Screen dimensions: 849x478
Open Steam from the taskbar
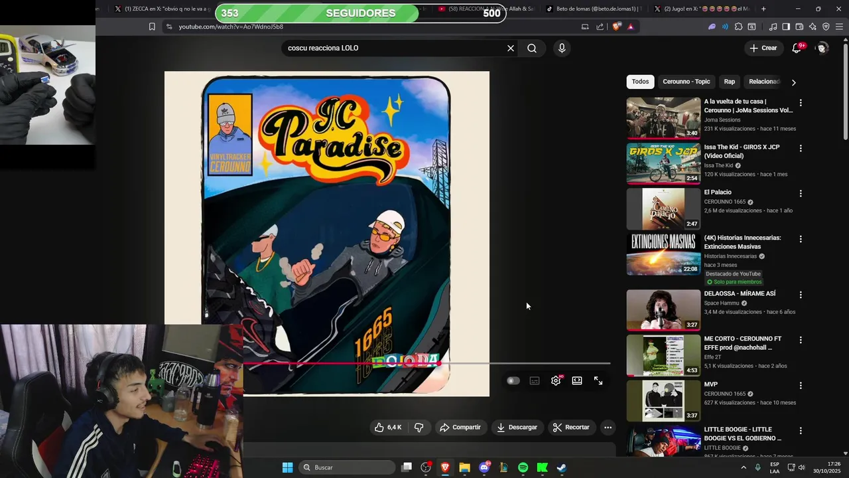tap(561, 467)
